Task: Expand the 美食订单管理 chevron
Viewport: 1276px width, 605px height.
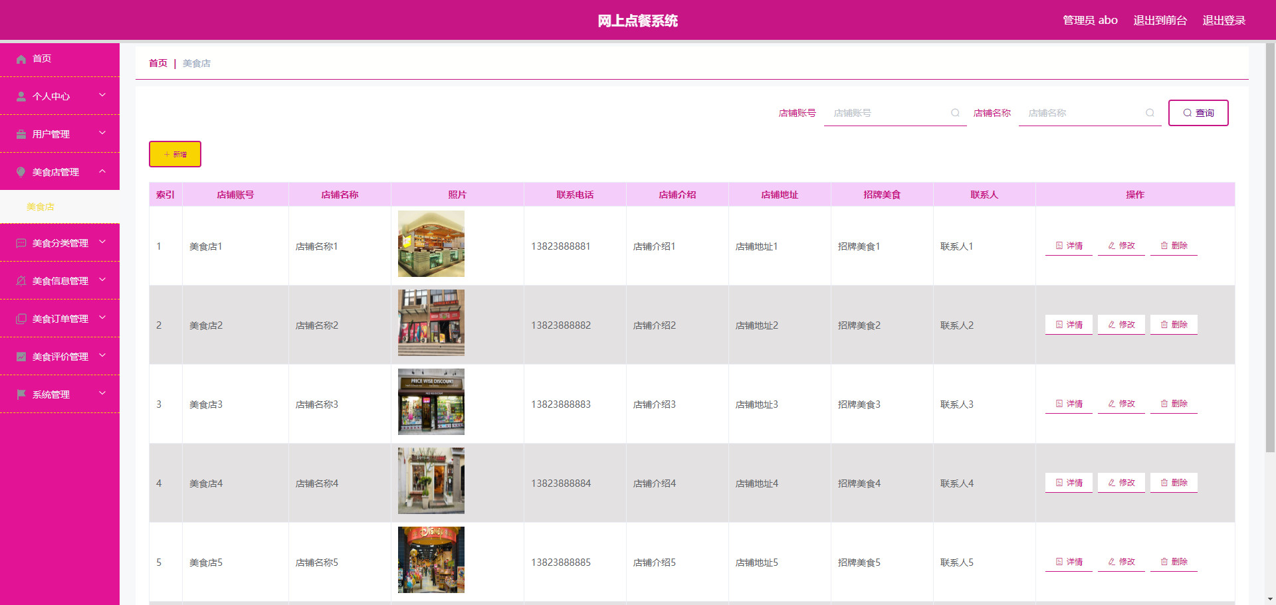Action: click(x=102, y=317)
